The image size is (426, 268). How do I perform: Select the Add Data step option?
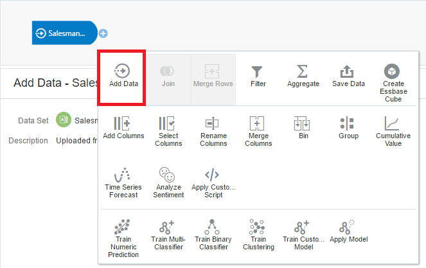coord(123,76)
